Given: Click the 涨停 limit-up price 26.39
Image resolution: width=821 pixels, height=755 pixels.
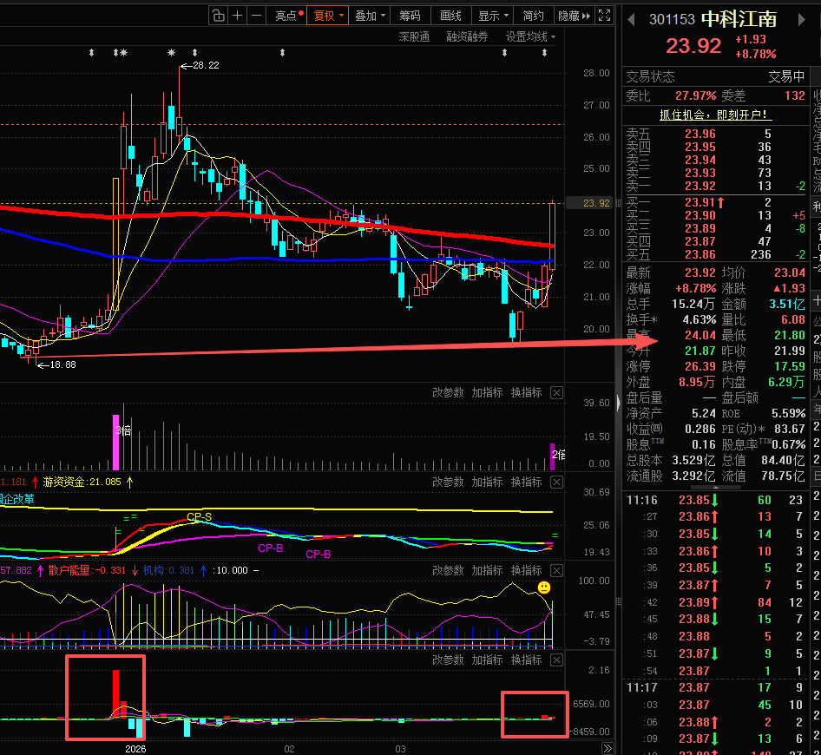Looking at the screenshot, I should click(700, 366).
